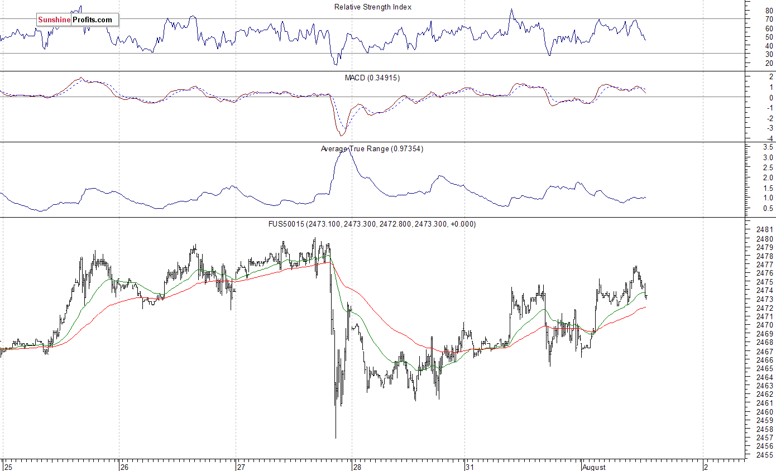Click the ATR axis value 3.5
The image size is (776, 471).
pos(768,147)
